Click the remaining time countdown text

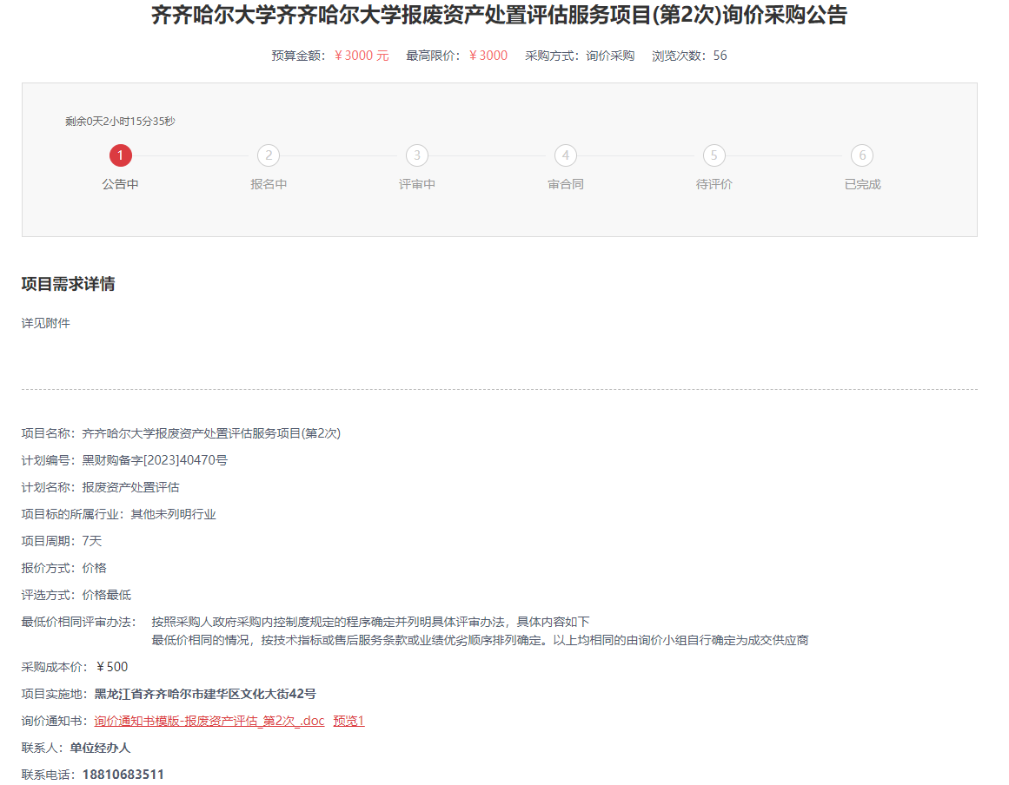tap(120, 122)
